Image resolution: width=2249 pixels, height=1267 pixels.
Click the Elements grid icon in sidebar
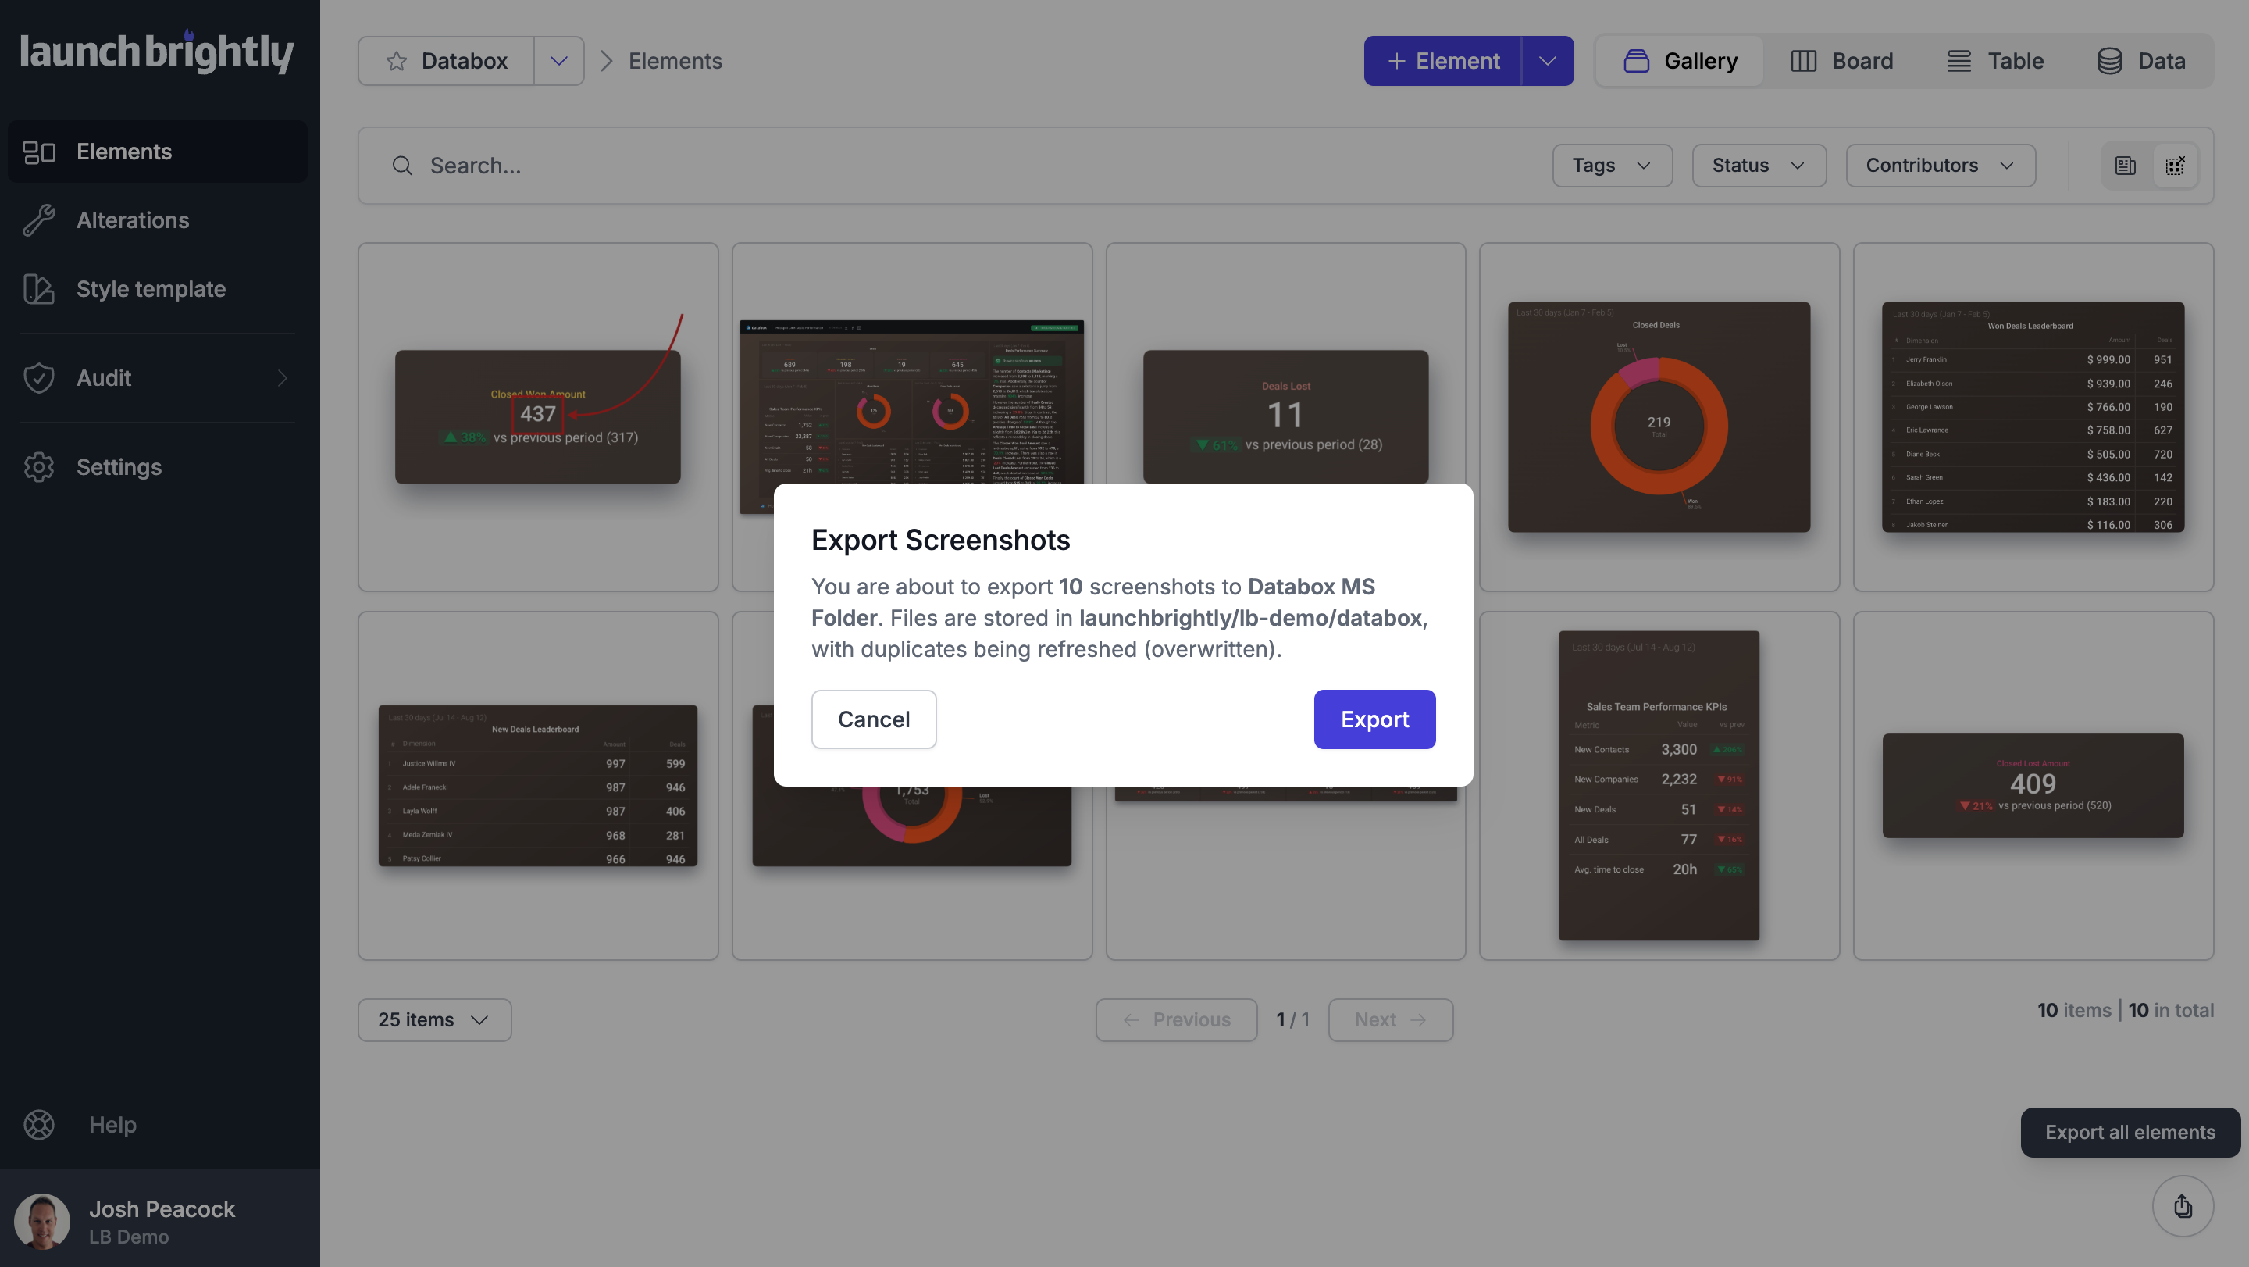click(x=39, y=152)
